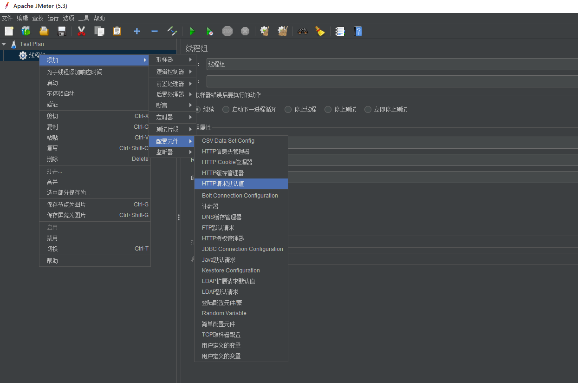Click the blue plus Expand All icon

[137, 31]
